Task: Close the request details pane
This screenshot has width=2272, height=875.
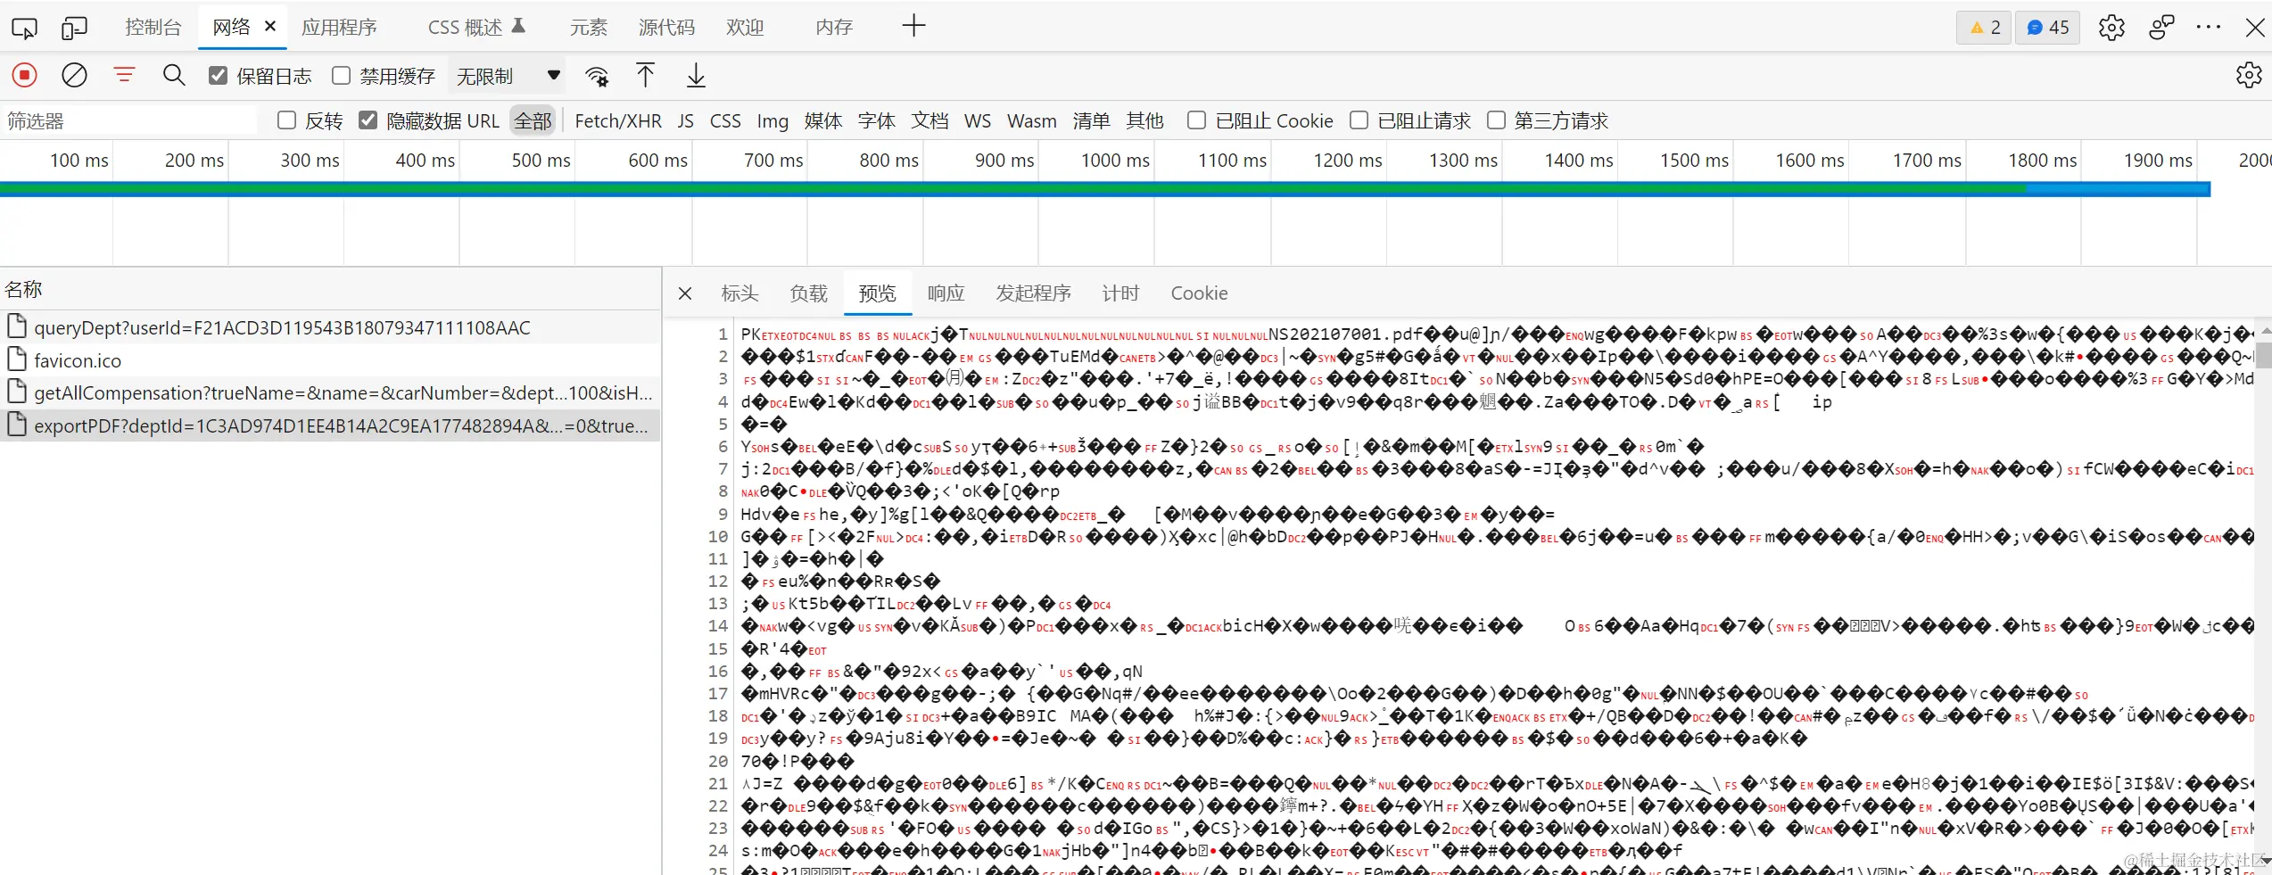Action: [685, 293]
